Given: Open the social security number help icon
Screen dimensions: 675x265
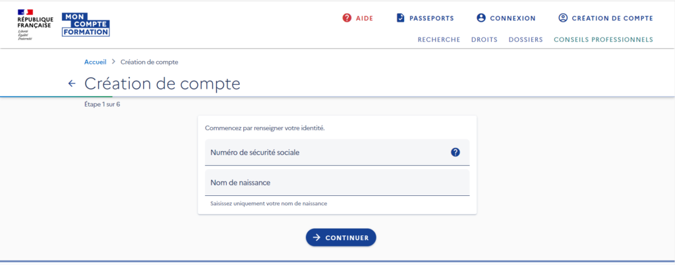Looking at the screenshot, I should 455,152.
